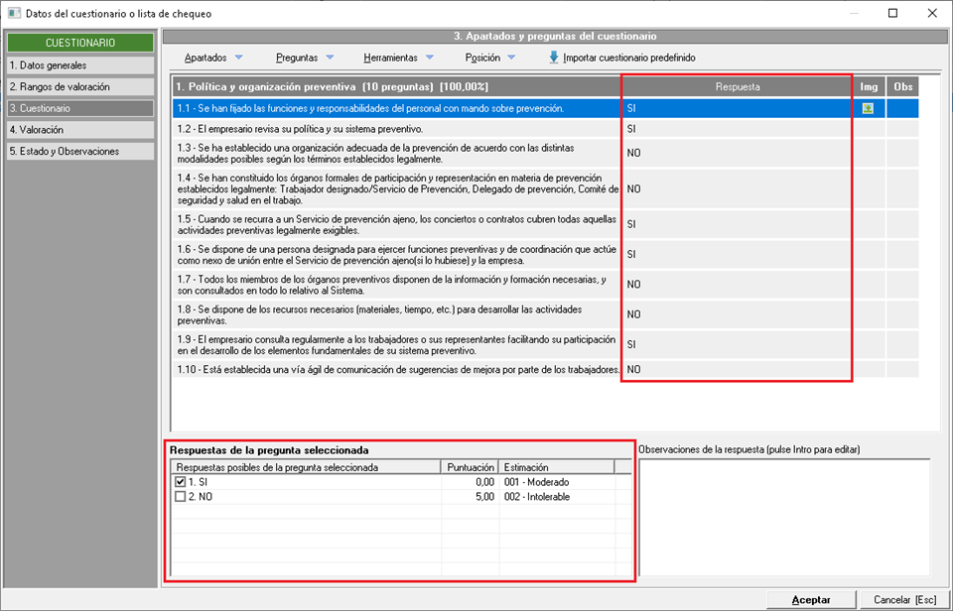Go to '1. Datos generales' section
Image resolution: width=953 pixels, height=611 pixels.
[80, 65]
